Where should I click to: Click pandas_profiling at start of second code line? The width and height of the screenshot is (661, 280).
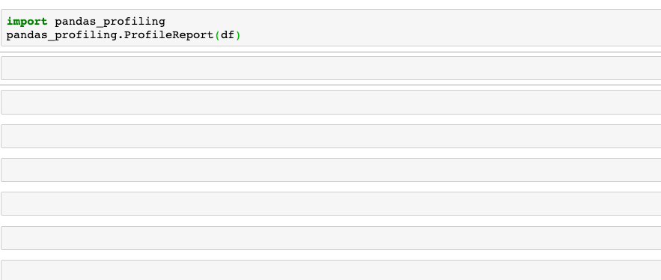pos(61,35)
